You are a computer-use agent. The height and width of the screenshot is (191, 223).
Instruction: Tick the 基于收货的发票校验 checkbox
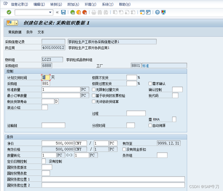94,96
